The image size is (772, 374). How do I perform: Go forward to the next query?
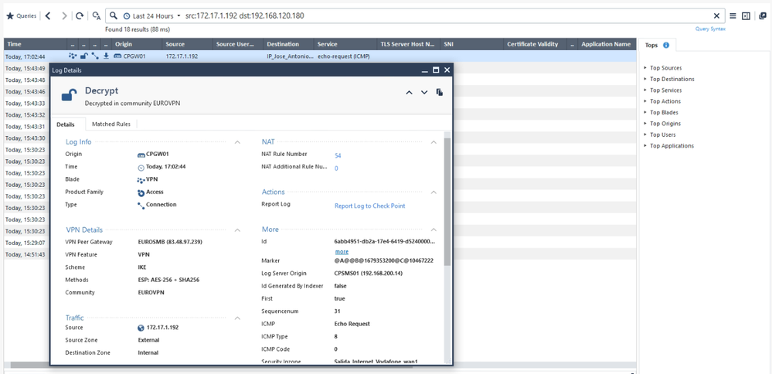click(64, 15)
